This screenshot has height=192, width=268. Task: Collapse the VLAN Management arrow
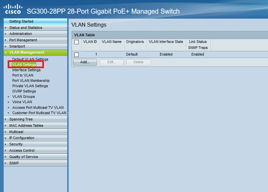(6, 53)
